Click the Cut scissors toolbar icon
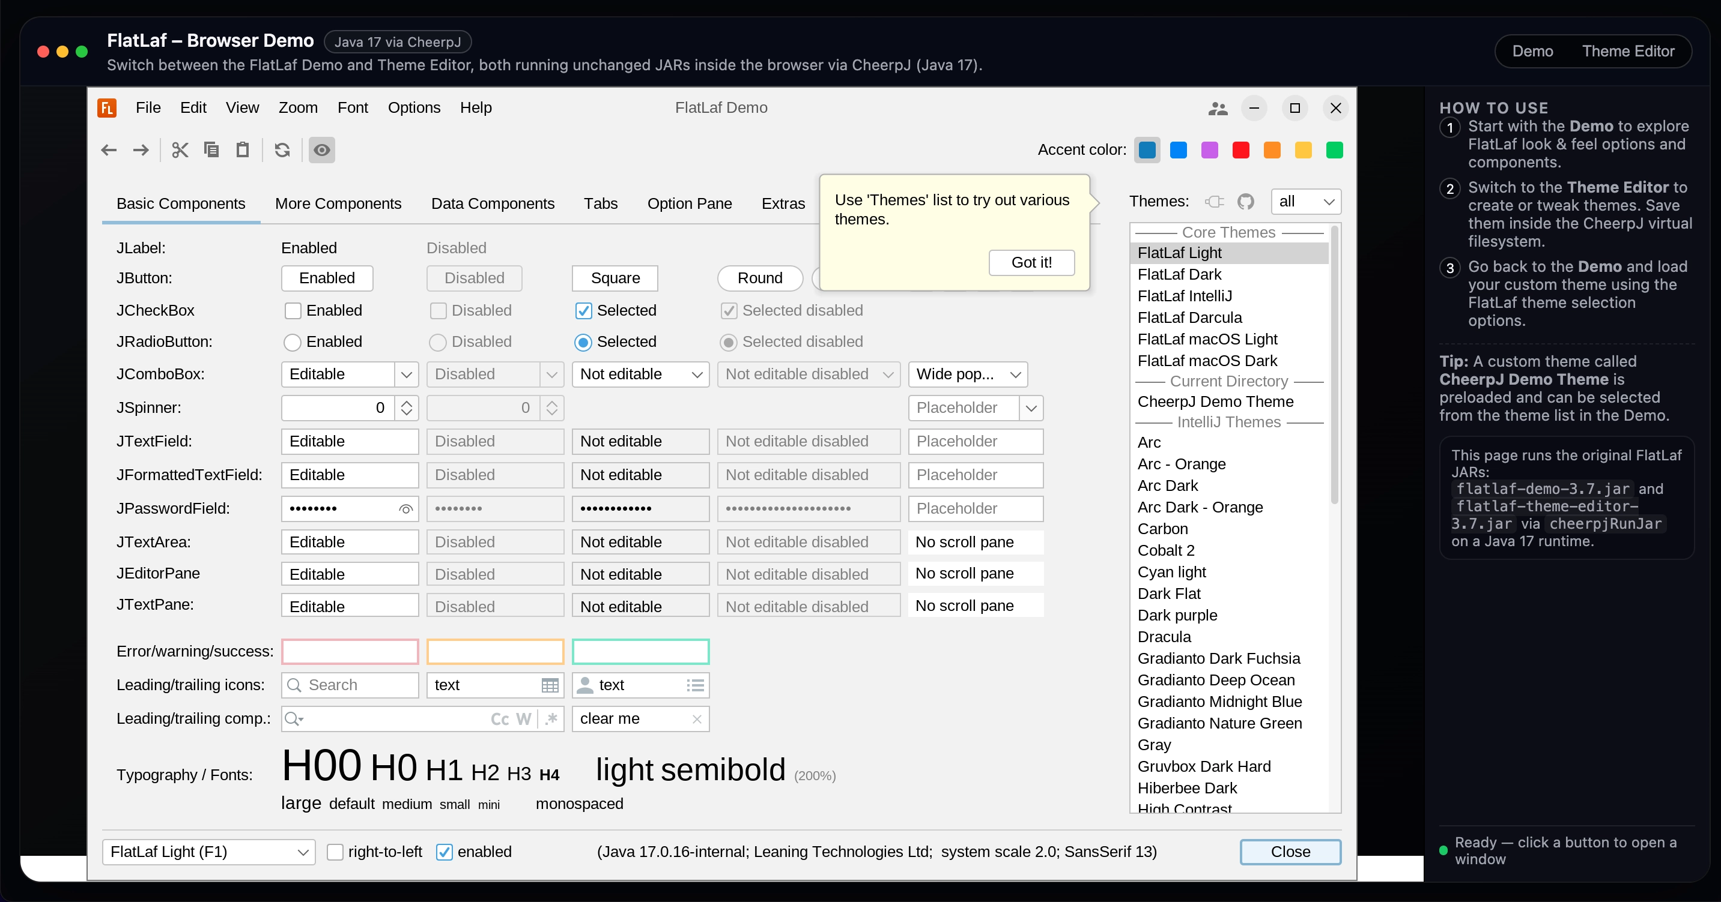1721x902 pixels. [180, 150]
